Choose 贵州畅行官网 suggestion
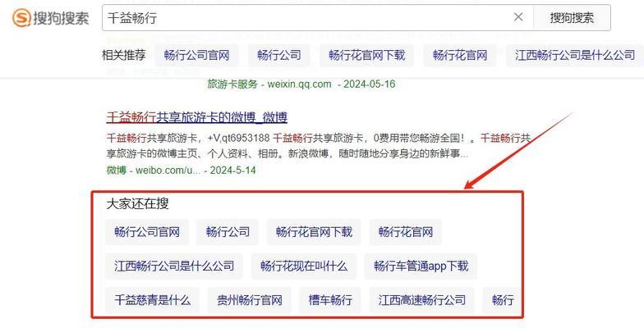 tap(250, 300)
